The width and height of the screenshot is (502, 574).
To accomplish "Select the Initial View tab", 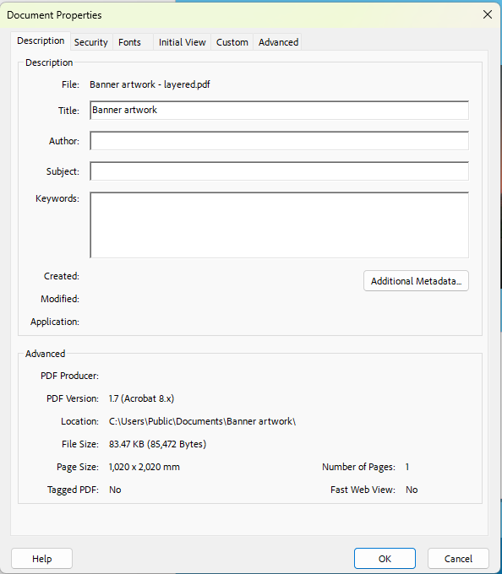I will [182, 42].
